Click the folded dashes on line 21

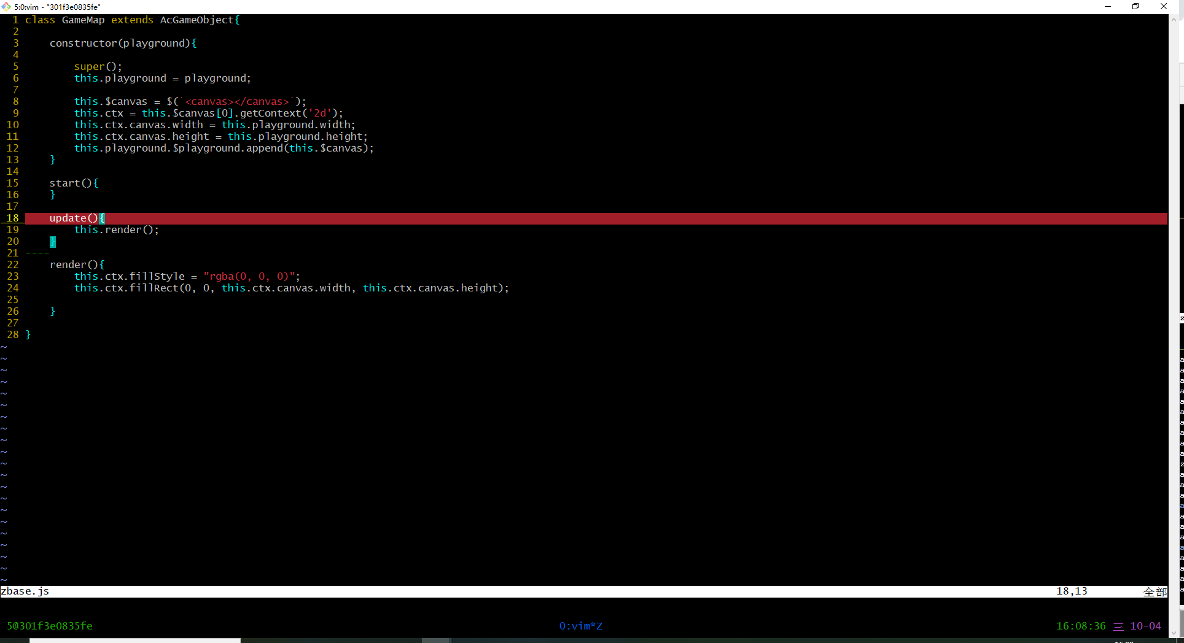[x=37, y=253]
